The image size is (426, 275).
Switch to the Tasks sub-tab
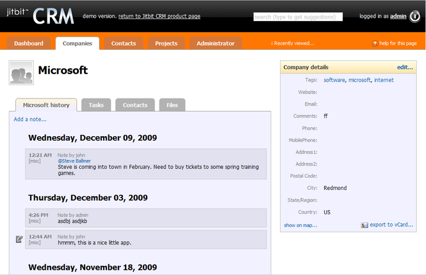[x=96, y=105]
